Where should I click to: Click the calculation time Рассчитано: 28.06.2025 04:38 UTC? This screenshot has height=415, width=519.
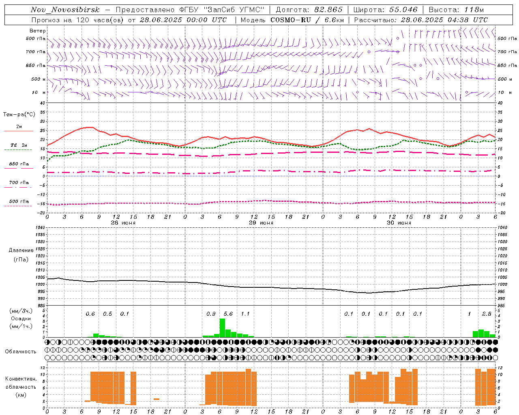click(x=421, y=20)
